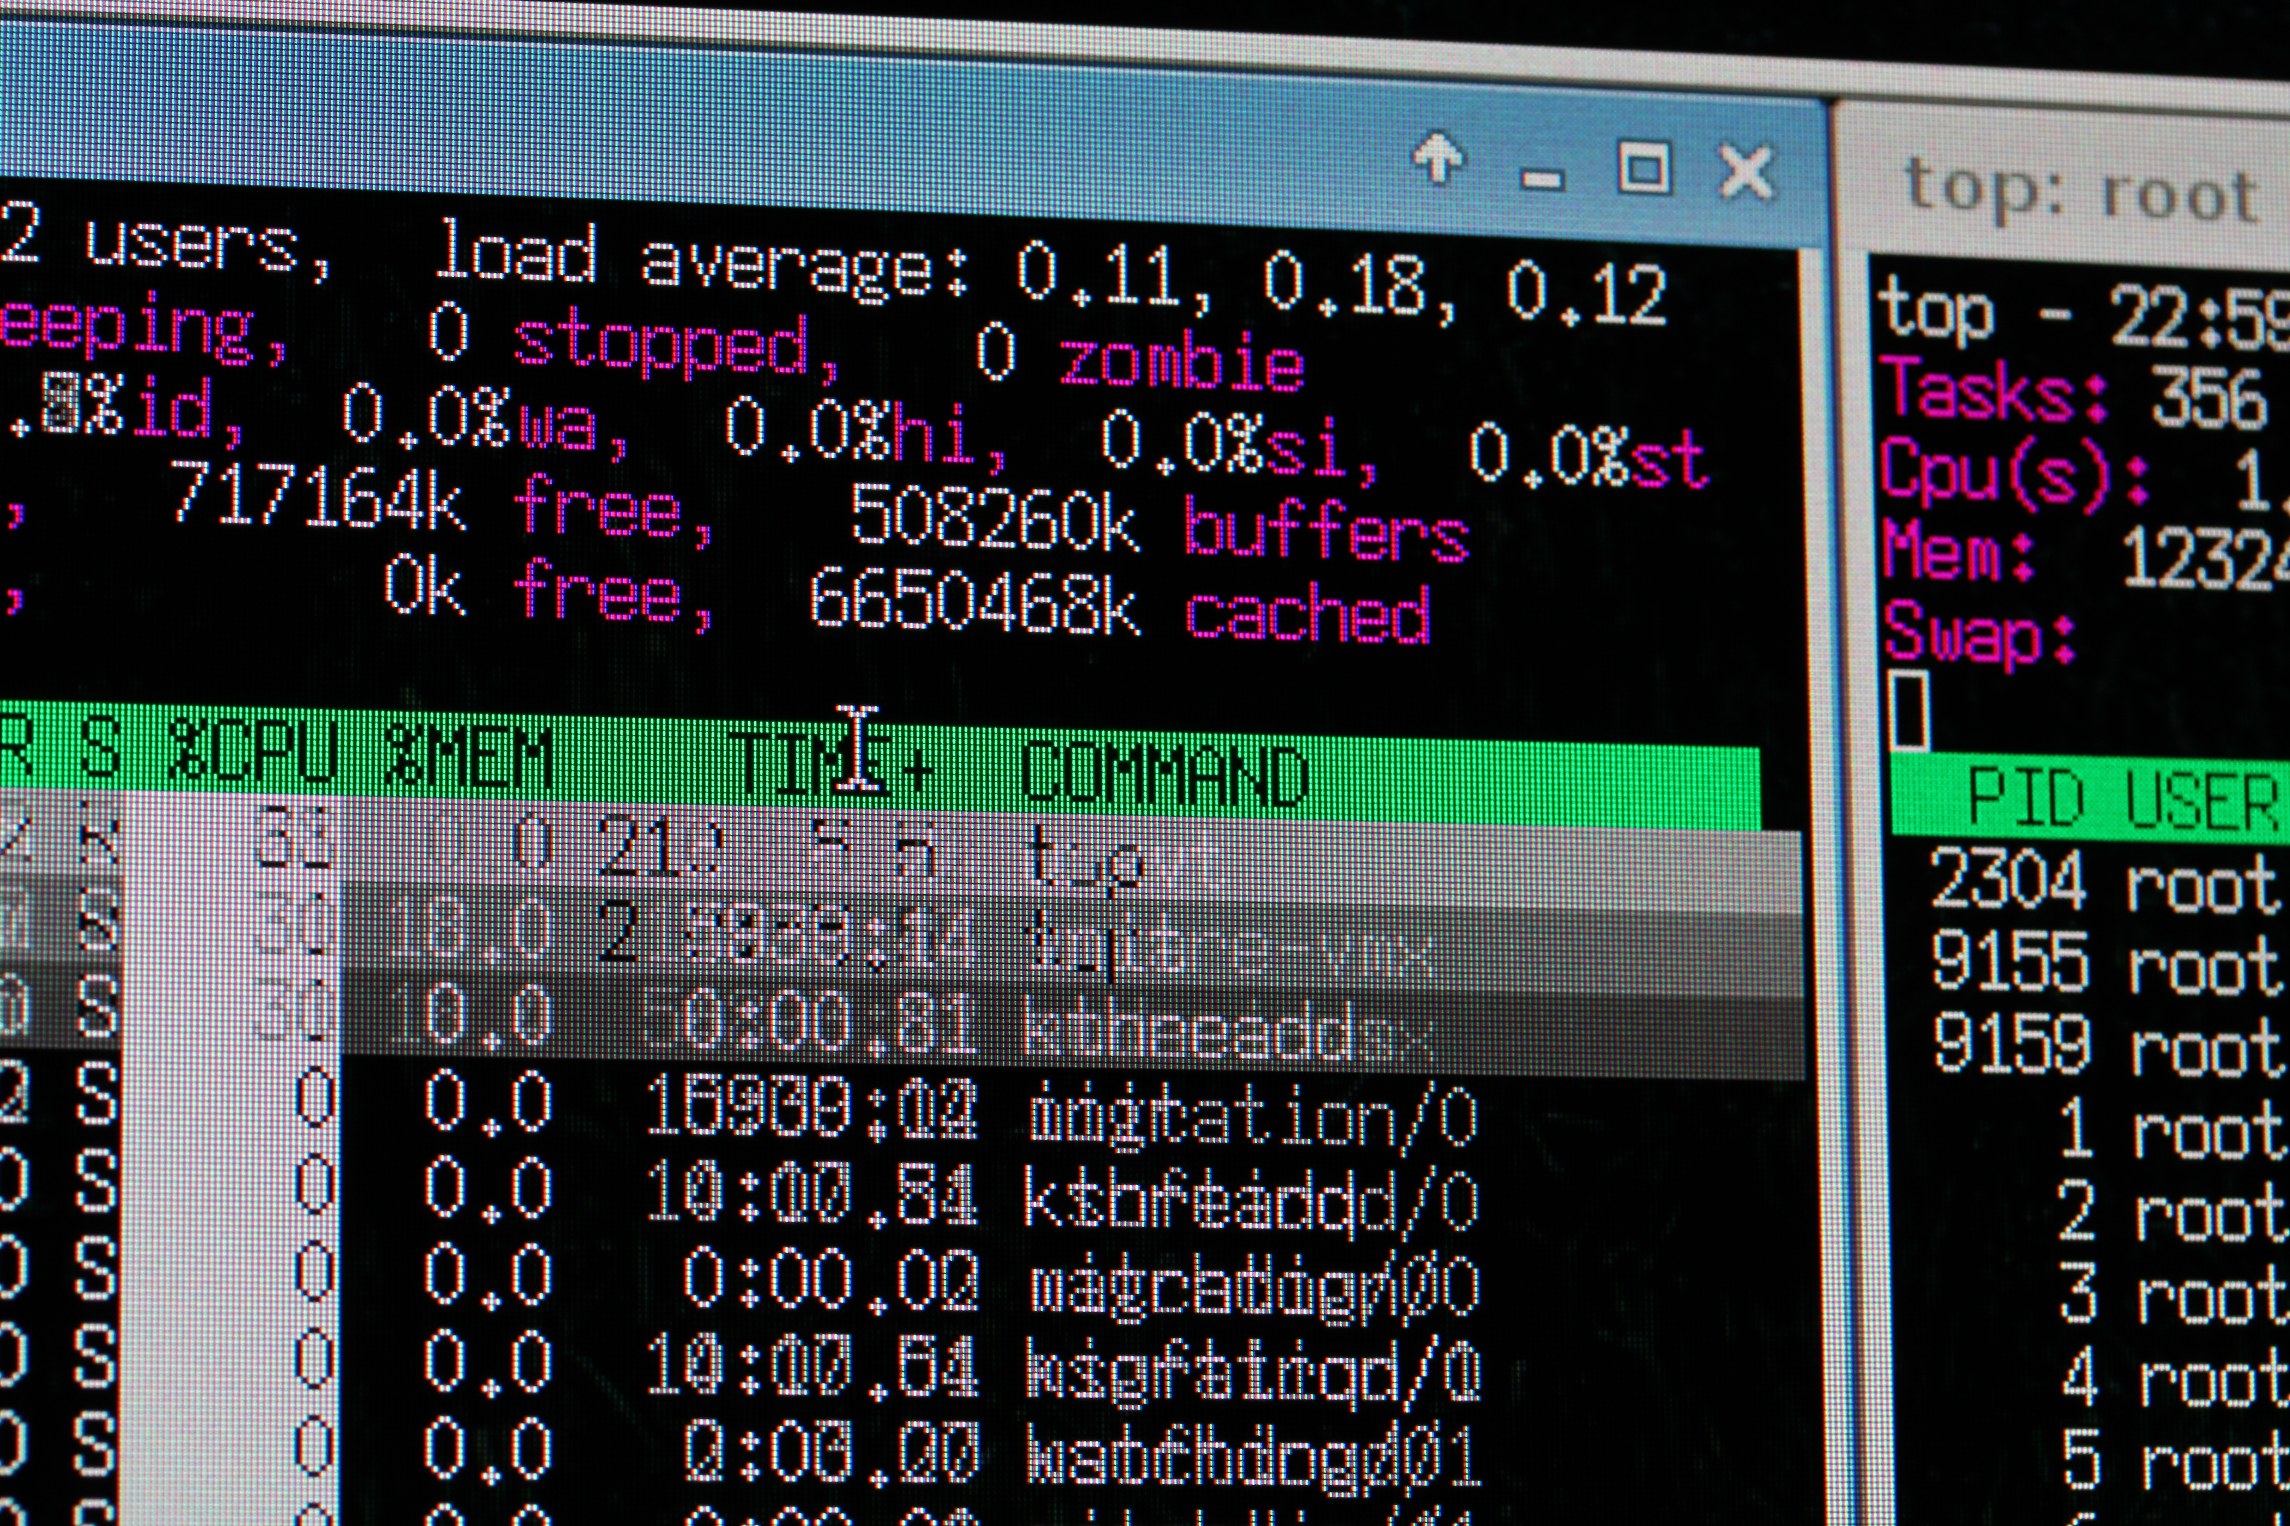
Task: Click the terminal cursor block in right window
Action: tap(1909, 710)
